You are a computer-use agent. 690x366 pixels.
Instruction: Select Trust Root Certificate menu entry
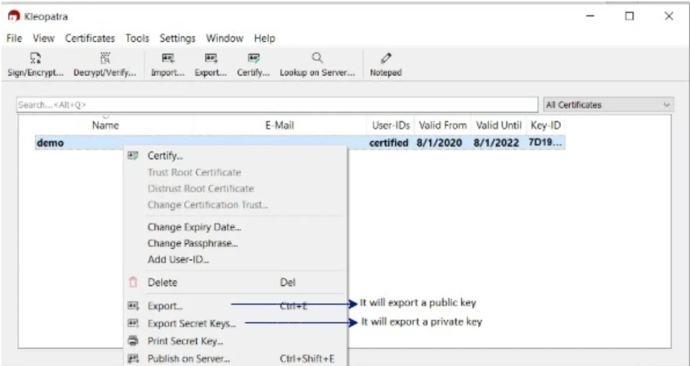click(x=195, y=172)
